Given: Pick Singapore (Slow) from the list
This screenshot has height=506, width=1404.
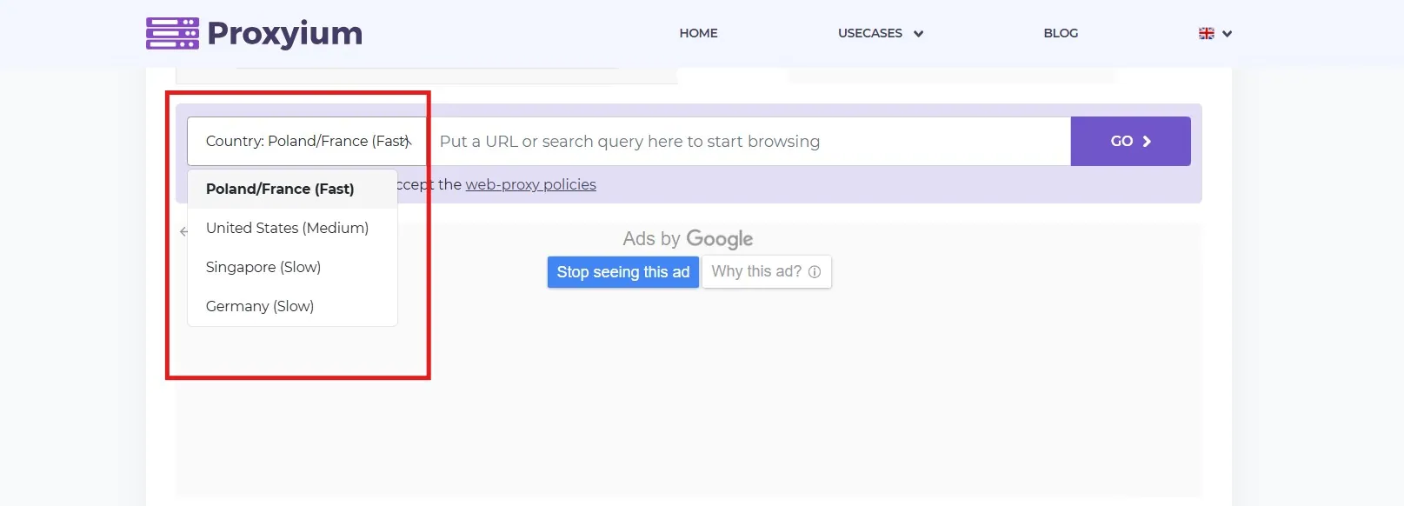Looking at the screenshot, I should click(292, 267).
